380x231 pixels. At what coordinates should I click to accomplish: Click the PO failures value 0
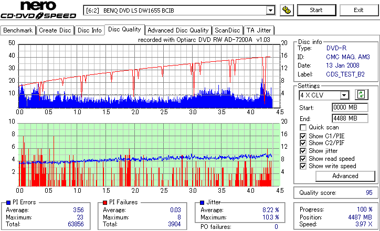276,227
